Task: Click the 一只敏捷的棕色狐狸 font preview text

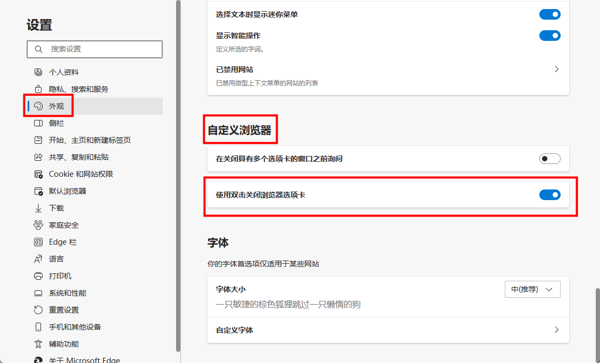Action: click(x=288, y=305)
